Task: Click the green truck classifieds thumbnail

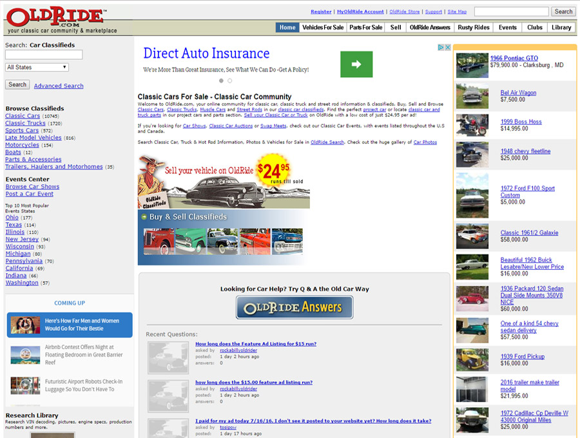Action: tap(191, 242)
